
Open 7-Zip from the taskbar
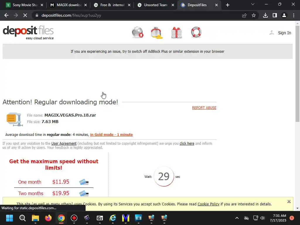(x=100, y=218)
